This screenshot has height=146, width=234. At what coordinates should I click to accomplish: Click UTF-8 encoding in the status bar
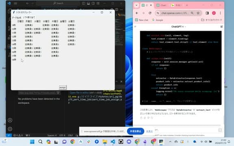62,135
